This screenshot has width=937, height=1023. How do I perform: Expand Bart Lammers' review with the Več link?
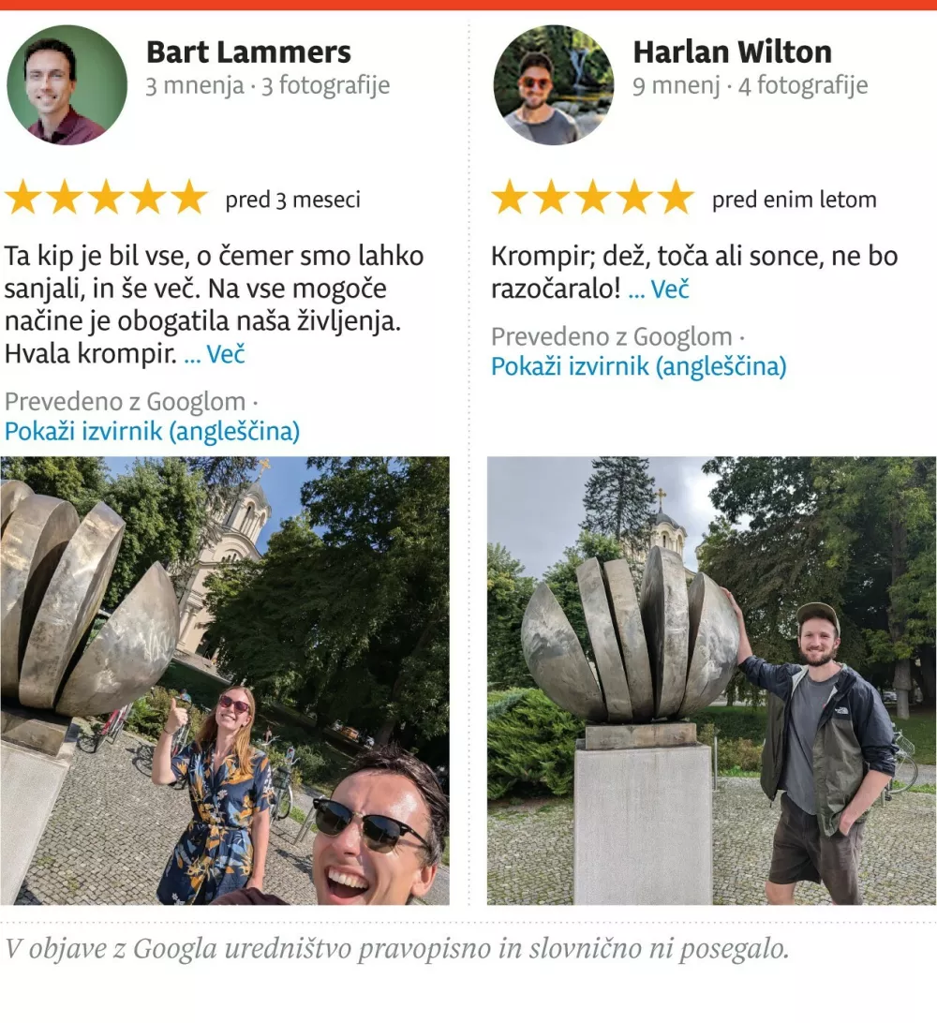pos(215,354)
